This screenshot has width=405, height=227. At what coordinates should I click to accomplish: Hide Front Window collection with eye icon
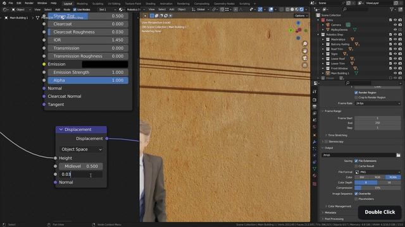(x=395, y=69)
